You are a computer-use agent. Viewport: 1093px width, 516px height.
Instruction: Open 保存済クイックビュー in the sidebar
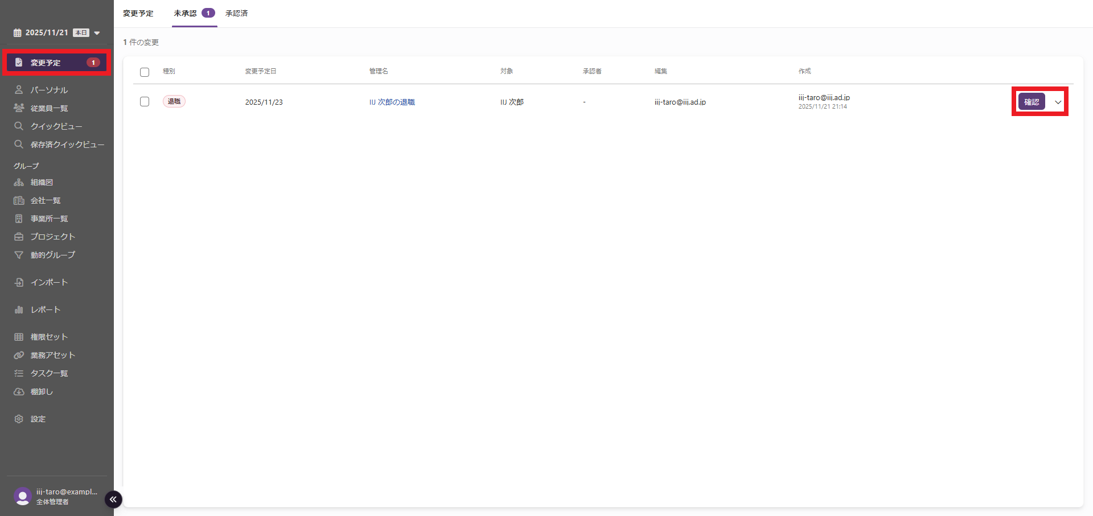click(x=67, y=145)
